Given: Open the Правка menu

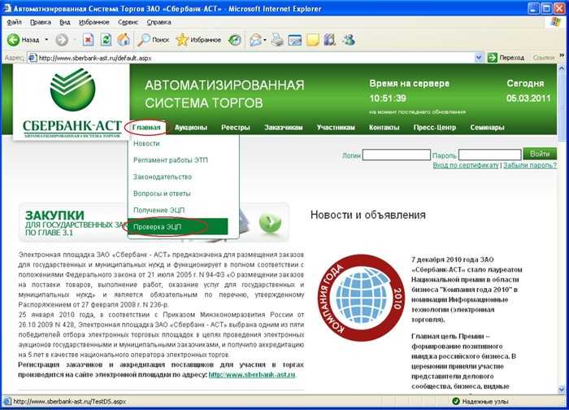Looking at the screenshot, I should coord(41,22).
